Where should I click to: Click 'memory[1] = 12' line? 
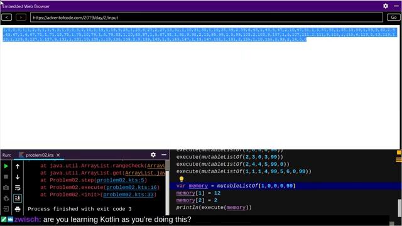click(x=198, y=193)
